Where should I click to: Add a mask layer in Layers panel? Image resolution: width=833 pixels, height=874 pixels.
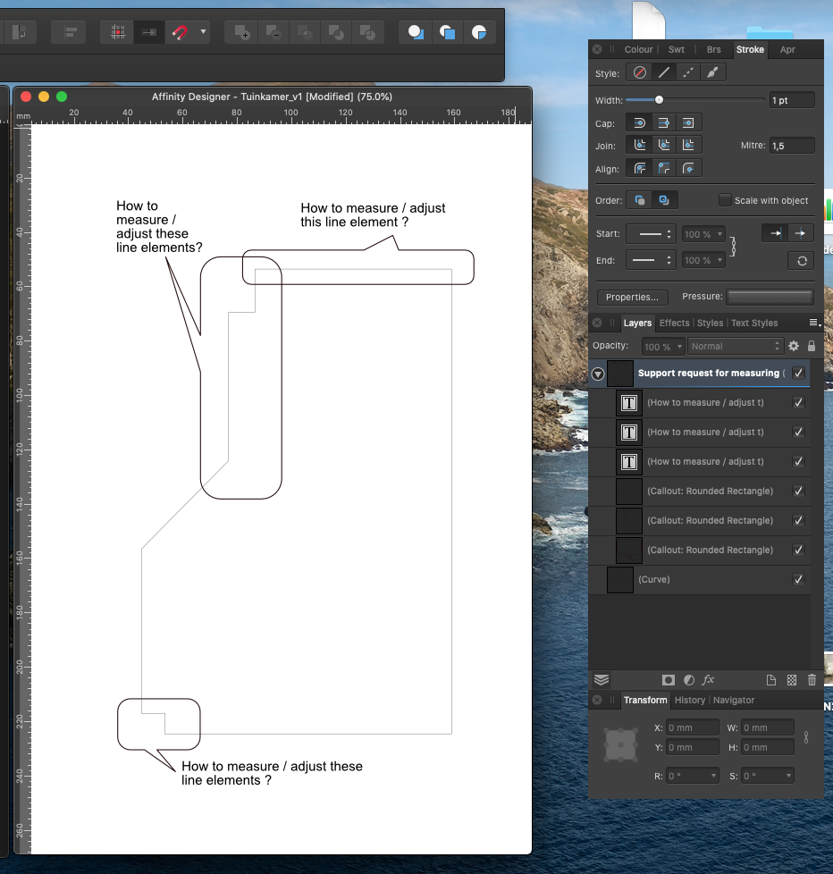coord(668,680)
